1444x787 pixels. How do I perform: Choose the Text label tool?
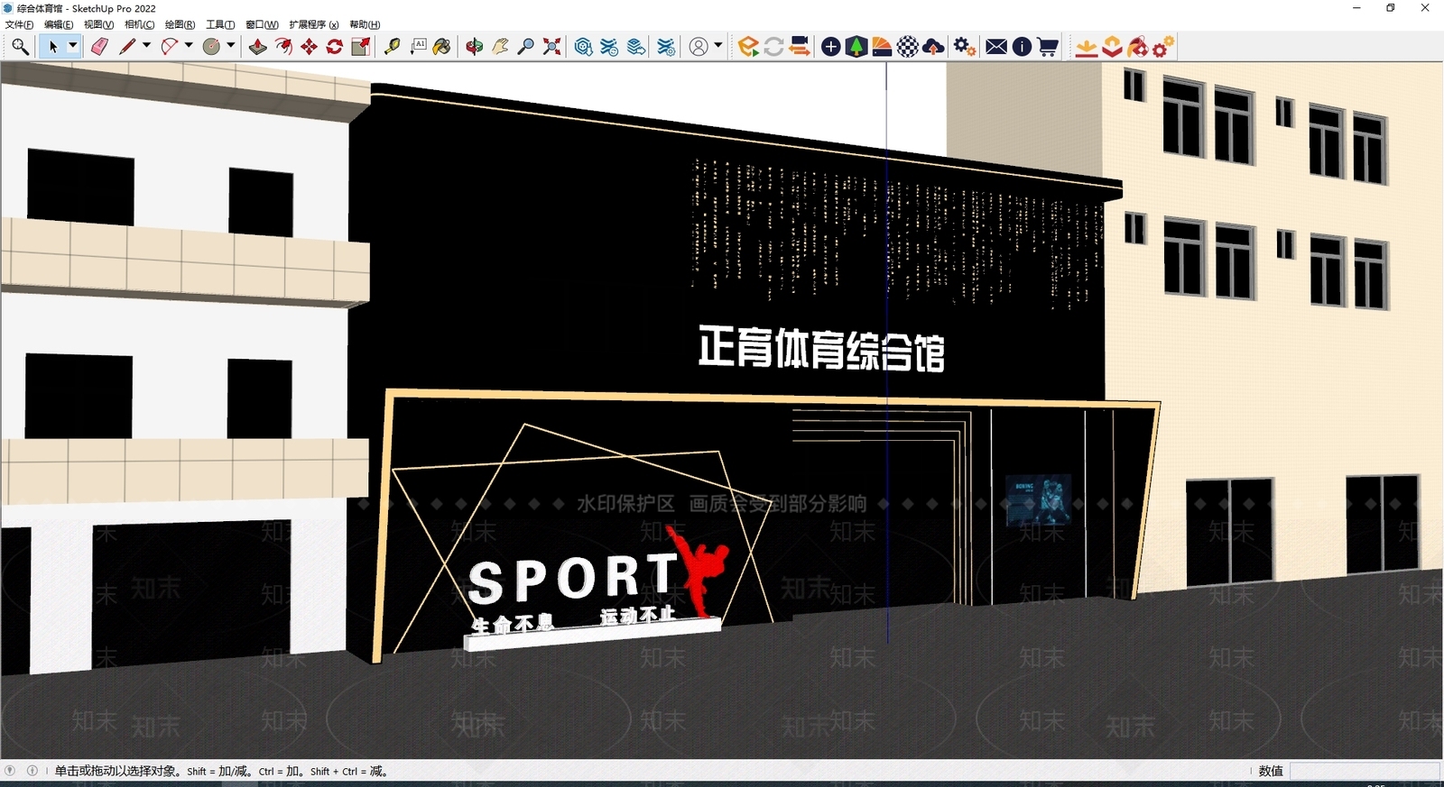point(418,46)
